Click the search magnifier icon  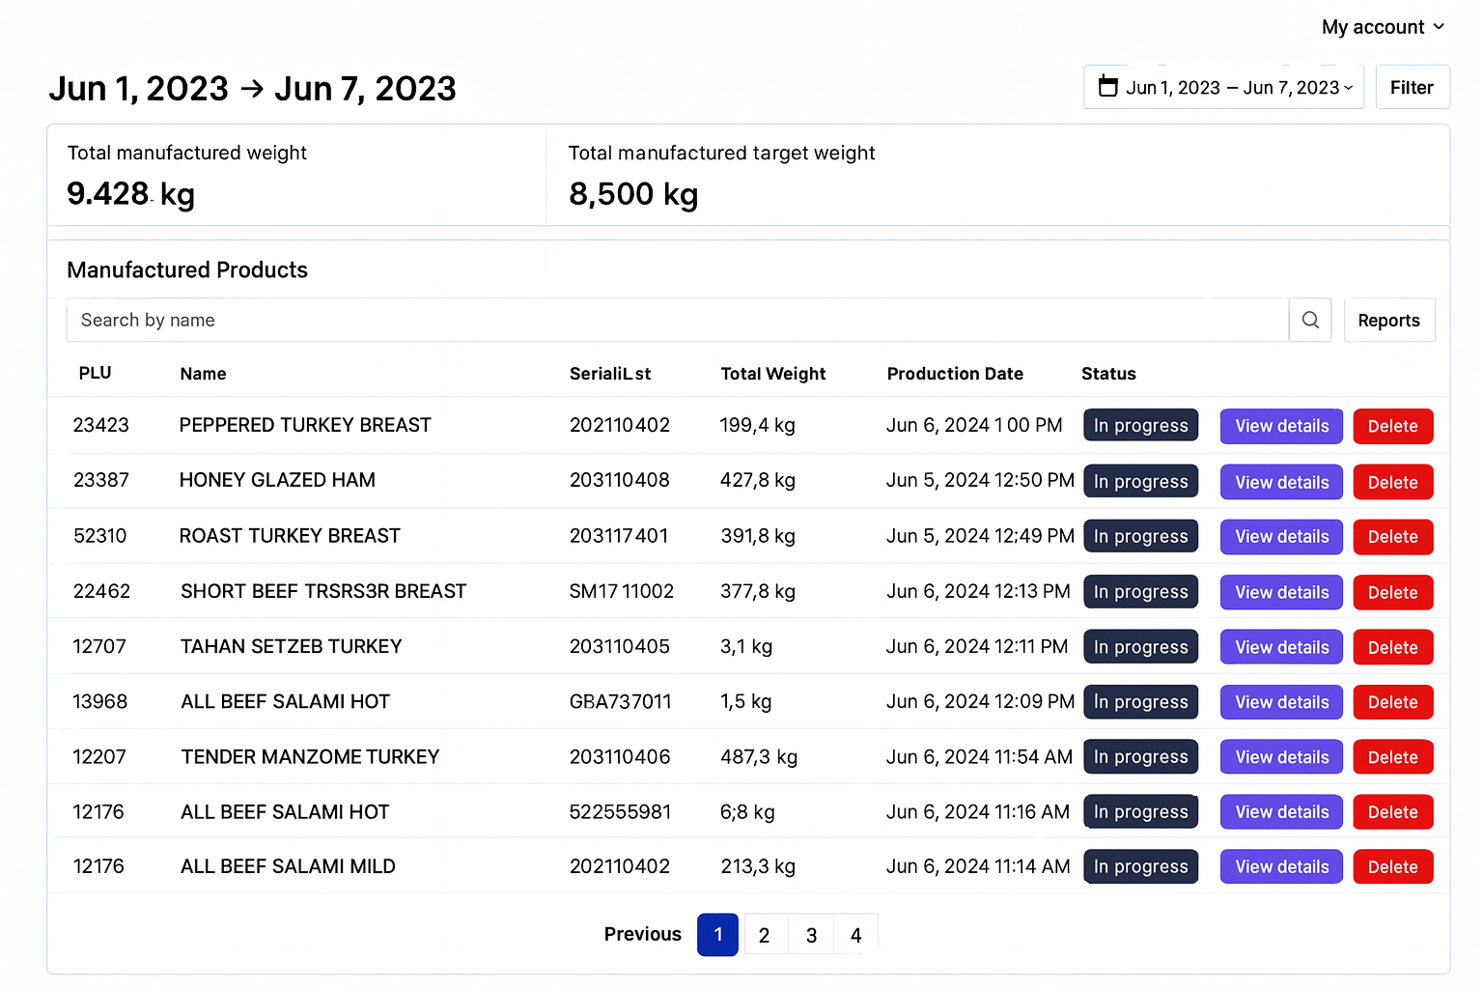[1309, 320]
